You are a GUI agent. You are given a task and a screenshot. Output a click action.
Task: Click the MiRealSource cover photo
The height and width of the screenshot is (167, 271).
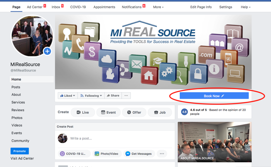(x=153, y=52)
